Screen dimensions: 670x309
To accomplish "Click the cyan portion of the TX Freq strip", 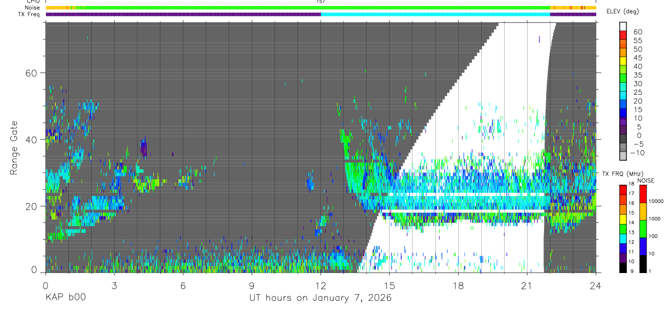I will click(x=435, y=14).
